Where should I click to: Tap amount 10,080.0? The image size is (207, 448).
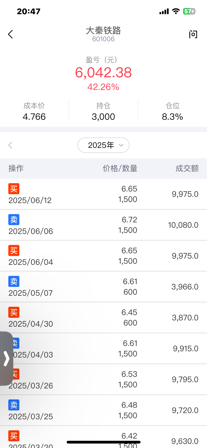pos(183,225)
